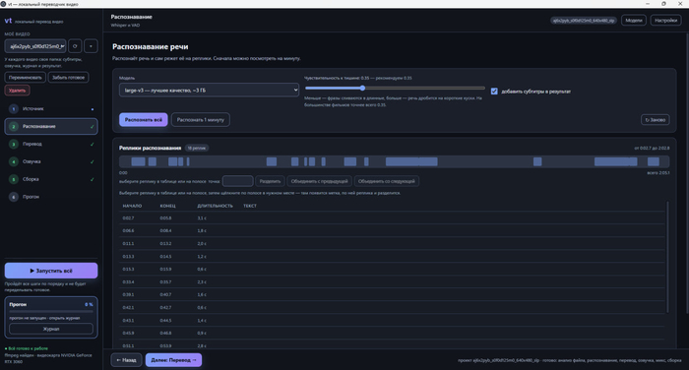Adjust the silence sensitivity slider
Screen dimensions: 689x370
(x=395, y=88)
